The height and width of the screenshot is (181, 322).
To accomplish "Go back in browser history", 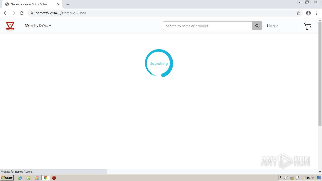I will point(6,13).
